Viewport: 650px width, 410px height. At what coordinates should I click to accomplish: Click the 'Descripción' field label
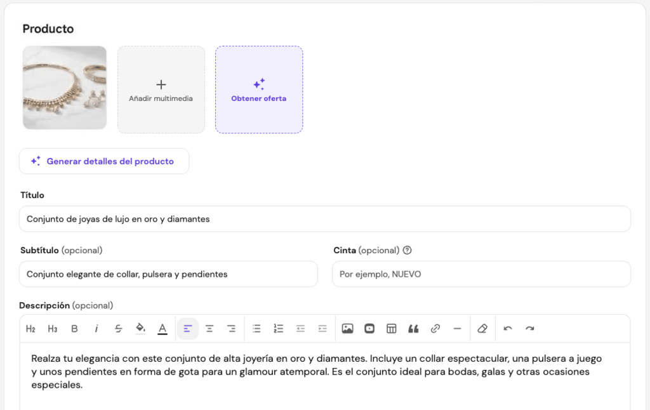pos(44,305)
